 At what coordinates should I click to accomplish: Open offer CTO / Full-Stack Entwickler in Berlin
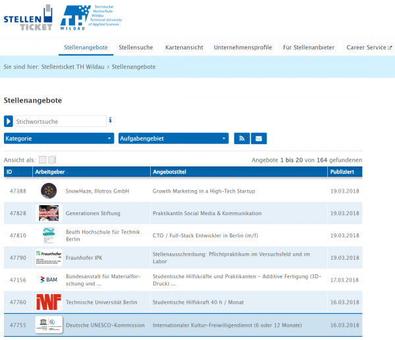click(x=205, y=235)
